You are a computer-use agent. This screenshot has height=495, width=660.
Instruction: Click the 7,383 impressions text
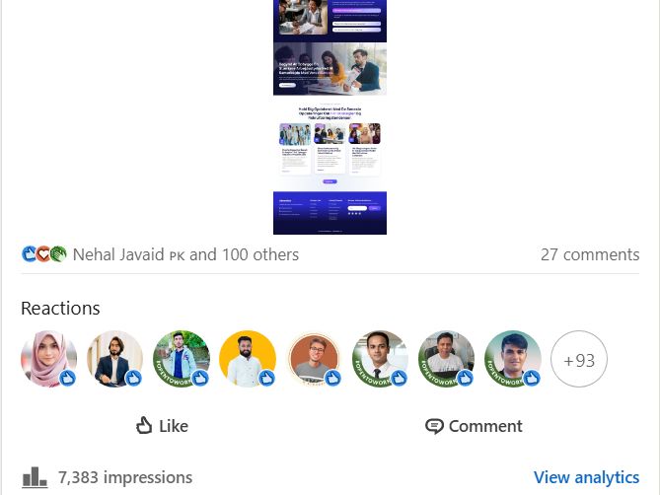(x=125, y=478)
